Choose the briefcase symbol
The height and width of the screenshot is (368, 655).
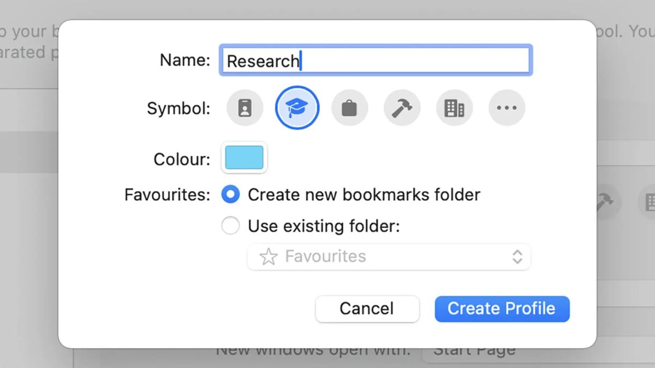point(349,107)
